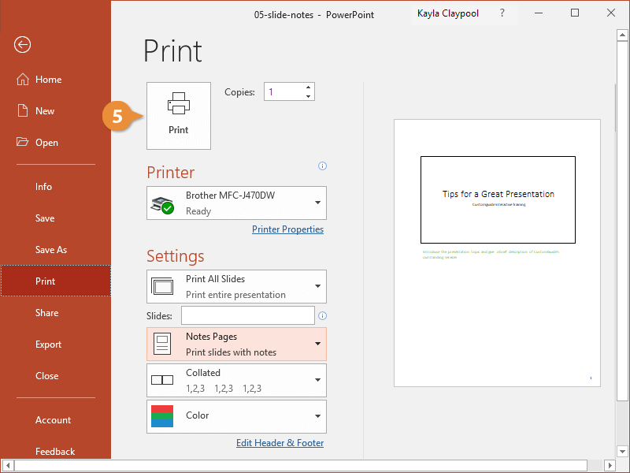Open the Printer Properties link

pyautogui.click(x=287, y=229)
